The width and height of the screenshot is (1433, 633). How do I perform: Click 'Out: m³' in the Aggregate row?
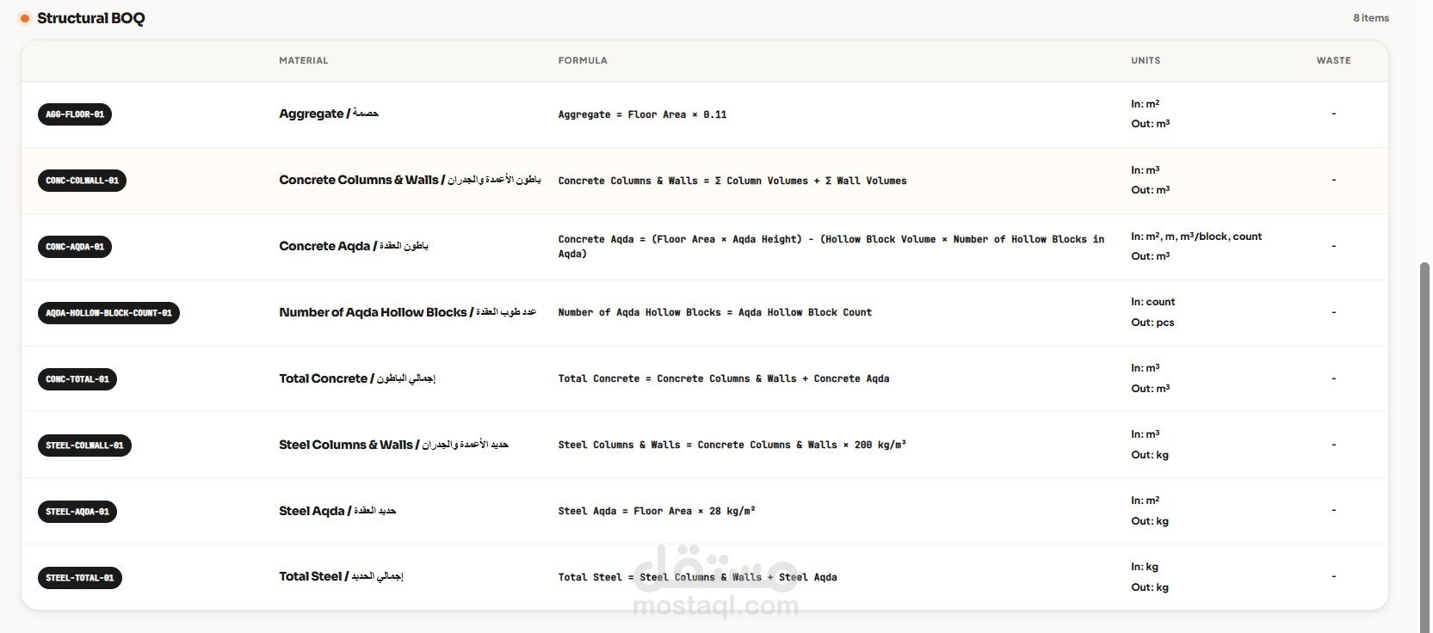pyautogui.click(x=1151, y=124)
